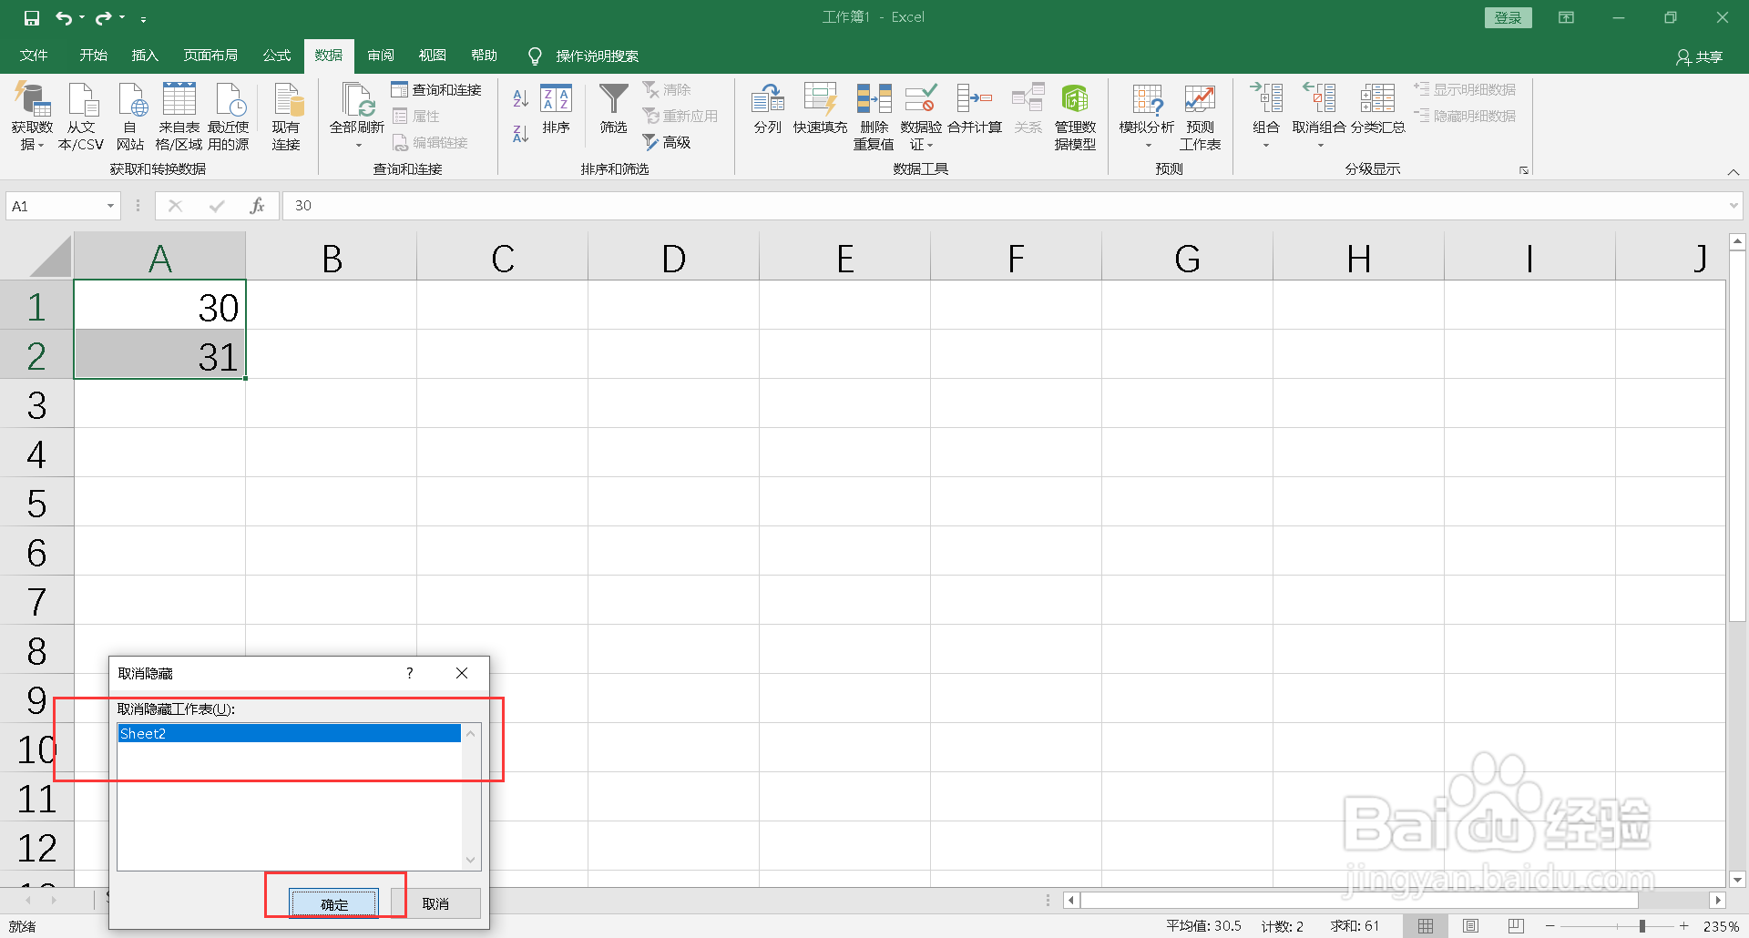
Task: Open What-If Analysis (模拟分析)
Action: (x=1147, y=117)
